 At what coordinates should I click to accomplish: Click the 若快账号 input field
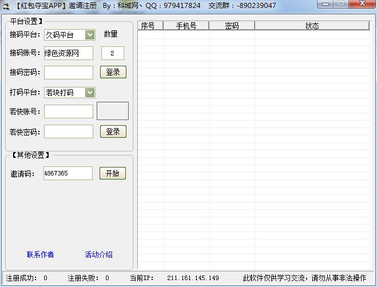(x=69, y=111)
